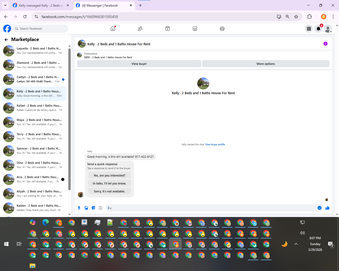The height and width of the screenshot is (271, 339).
Task: Expand the tab search dropdown
Action: point(5,5)
